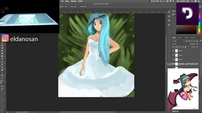Open the Vista menu
Viewport: 202px width, 113px height.
point(67,1)
